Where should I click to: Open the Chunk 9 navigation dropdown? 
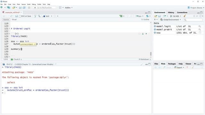[x=16, y=59]
